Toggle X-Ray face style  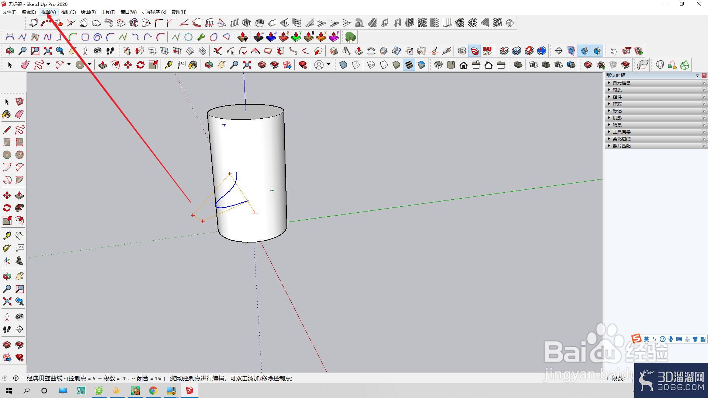pos(343,65)
